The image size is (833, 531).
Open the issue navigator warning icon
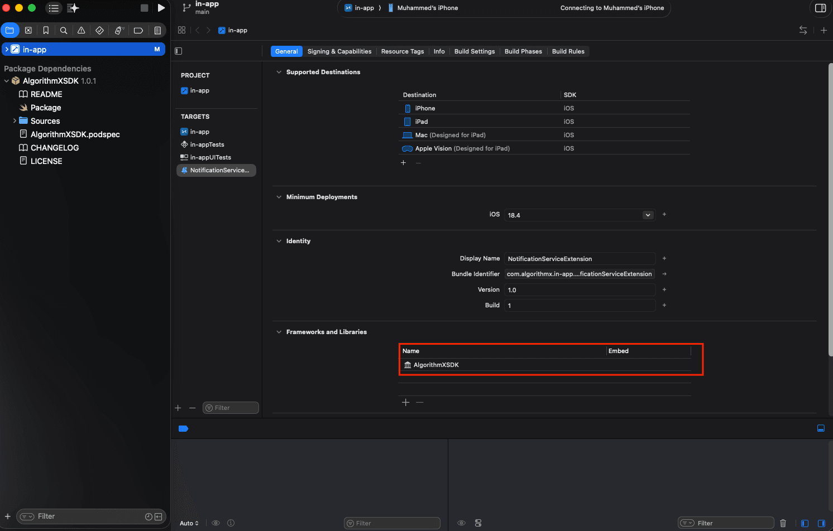click(82, 30)
